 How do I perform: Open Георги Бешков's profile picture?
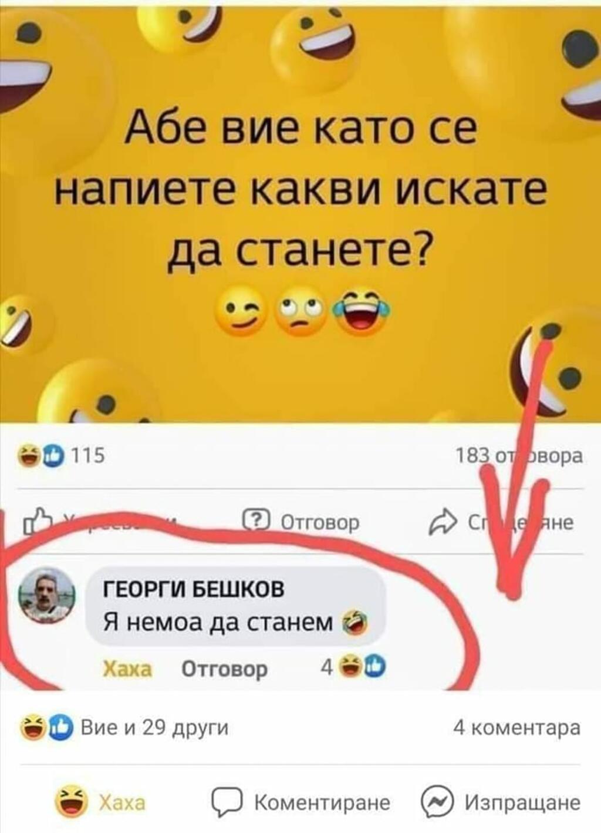point(47,595)
